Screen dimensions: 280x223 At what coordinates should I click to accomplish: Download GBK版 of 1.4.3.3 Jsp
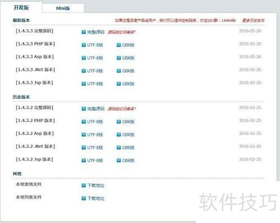[x=128, y=84]
